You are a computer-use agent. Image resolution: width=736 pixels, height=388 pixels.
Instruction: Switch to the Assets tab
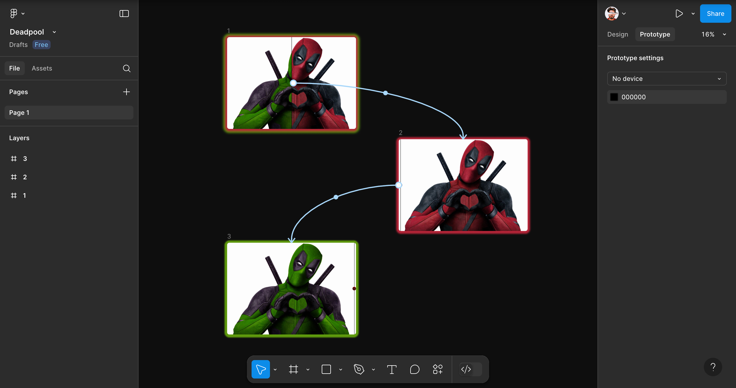(42, 69)
